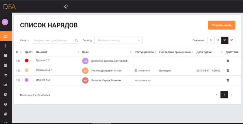
Task: Open the help question mark icon
Action: point(5,104)
